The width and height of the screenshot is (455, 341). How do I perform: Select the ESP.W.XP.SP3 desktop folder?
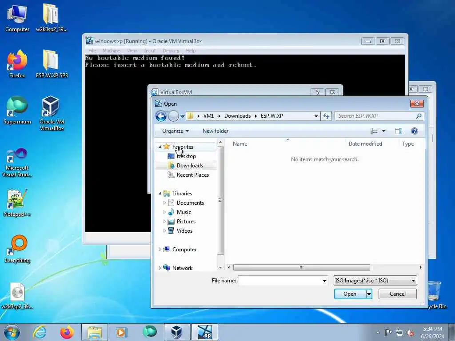(x=52, y=64)
